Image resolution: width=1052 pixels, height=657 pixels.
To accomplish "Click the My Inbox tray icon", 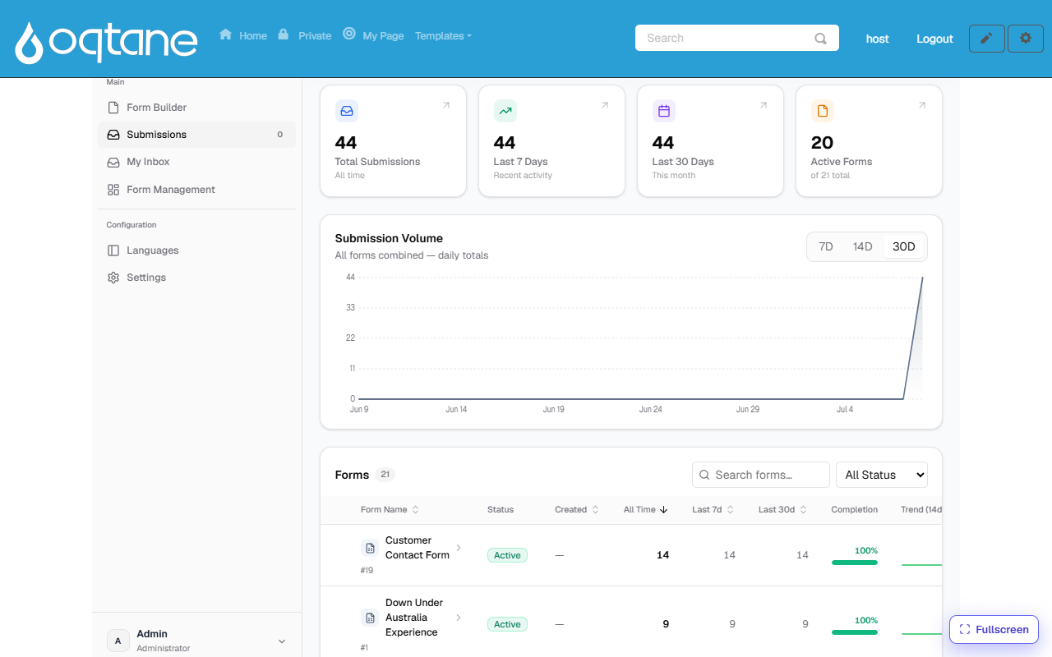I will [x=113, y=162].
